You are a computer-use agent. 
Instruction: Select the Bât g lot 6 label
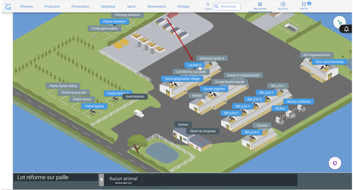[252, 132]
